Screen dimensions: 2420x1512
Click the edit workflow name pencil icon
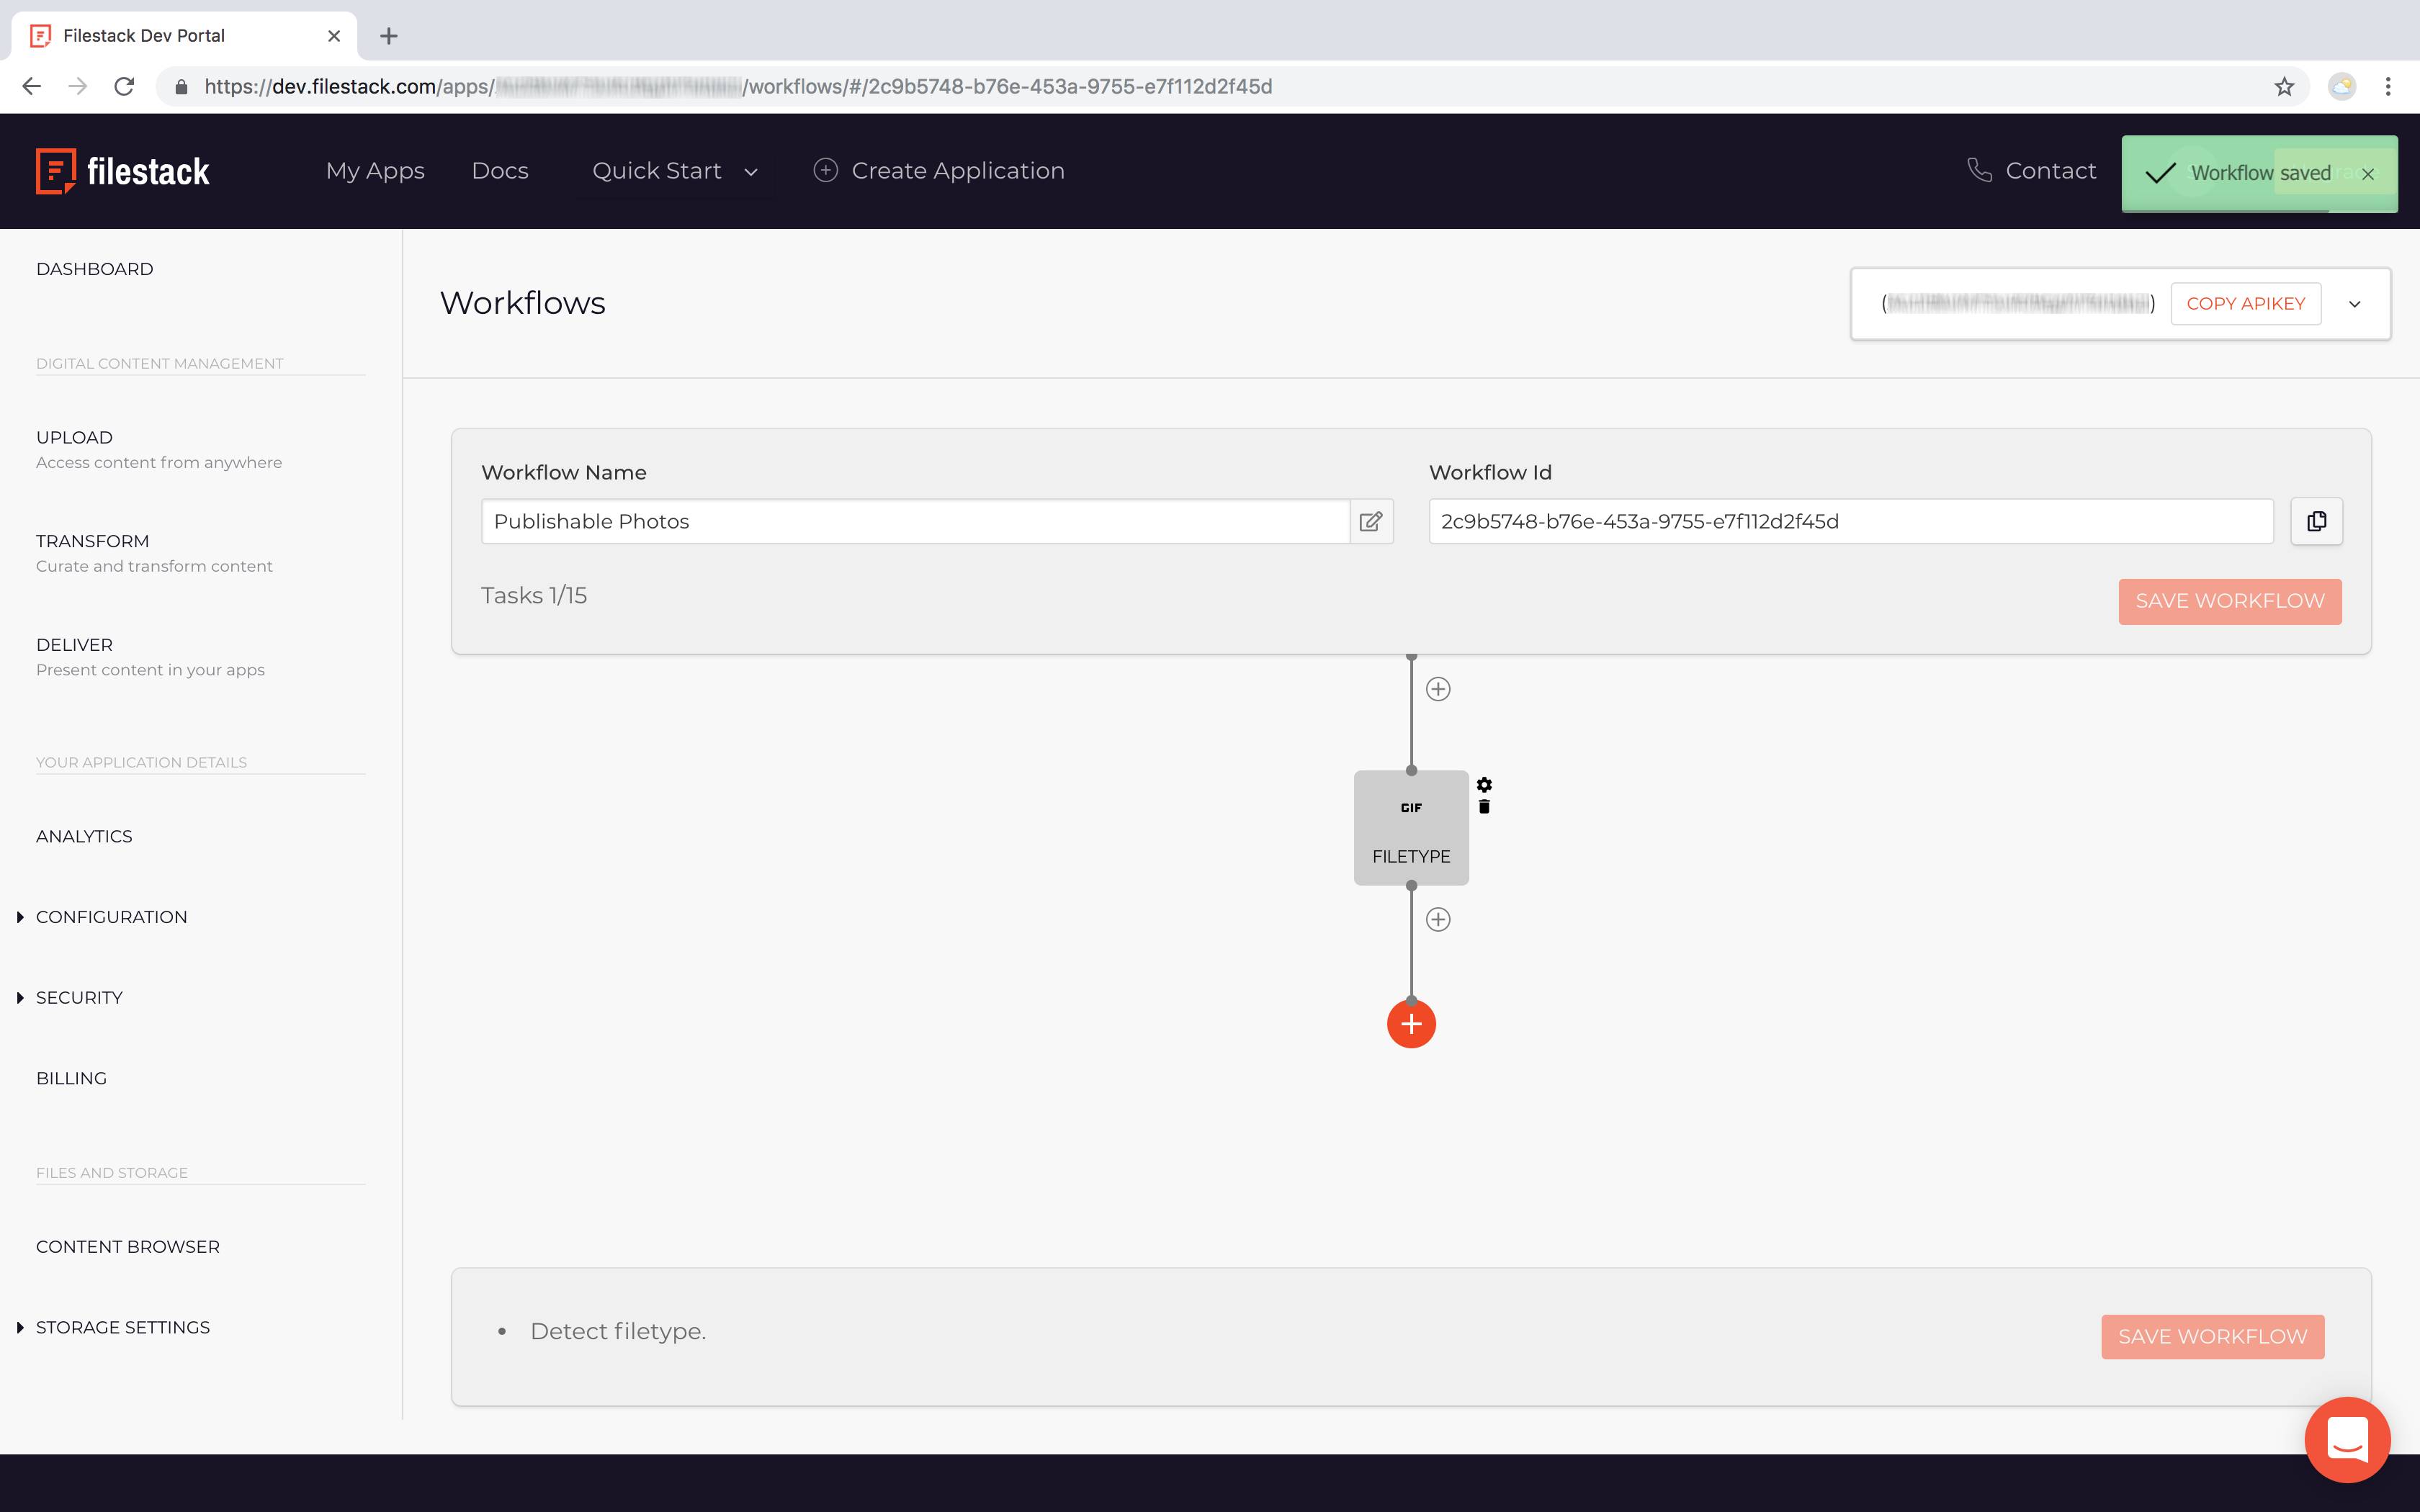click(x=1371, y=521)
